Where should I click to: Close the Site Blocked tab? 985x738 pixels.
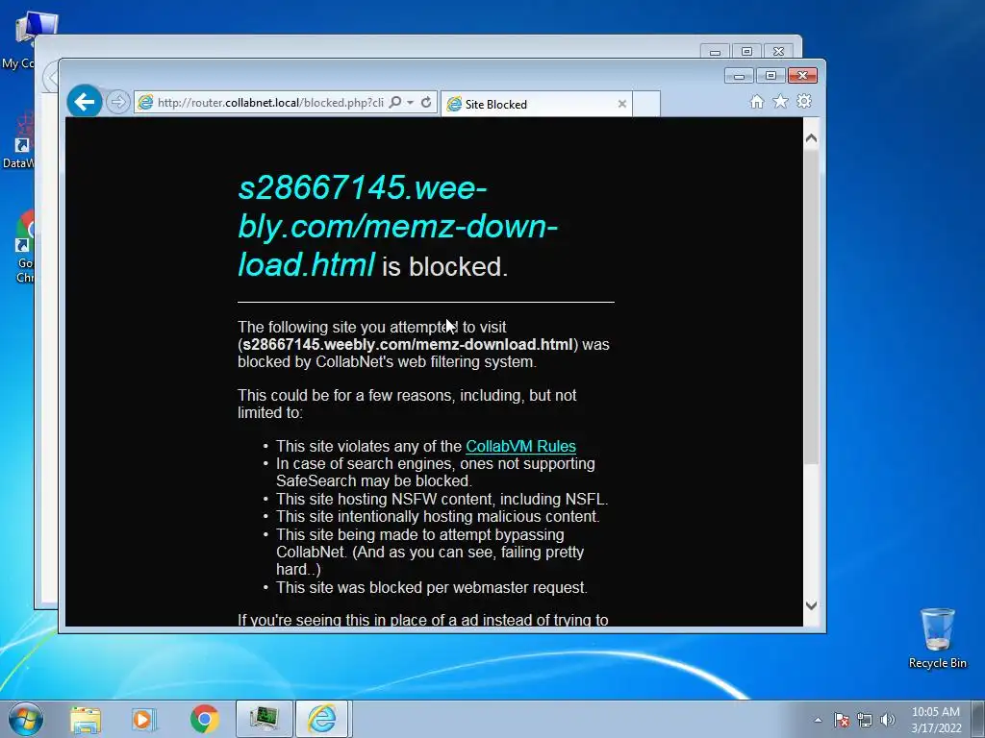(x=622, y=104)
